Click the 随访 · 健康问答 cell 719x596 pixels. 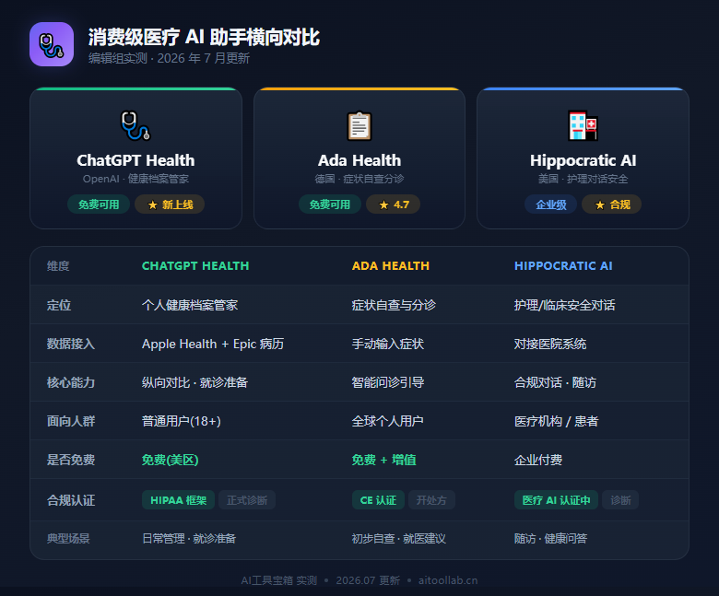point(550,538)
